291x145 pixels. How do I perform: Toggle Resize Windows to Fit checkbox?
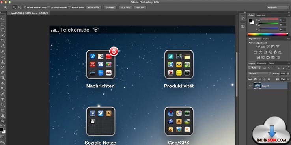tap(25, 7)
